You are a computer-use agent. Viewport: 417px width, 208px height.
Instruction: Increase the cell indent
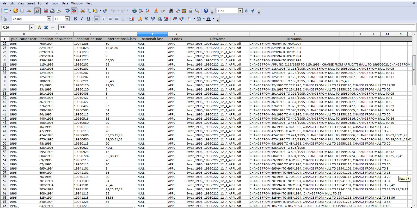pyautogui.click(x=181, y=19)
